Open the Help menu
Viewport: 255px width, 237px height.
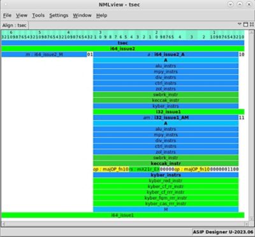pos(101,15)
